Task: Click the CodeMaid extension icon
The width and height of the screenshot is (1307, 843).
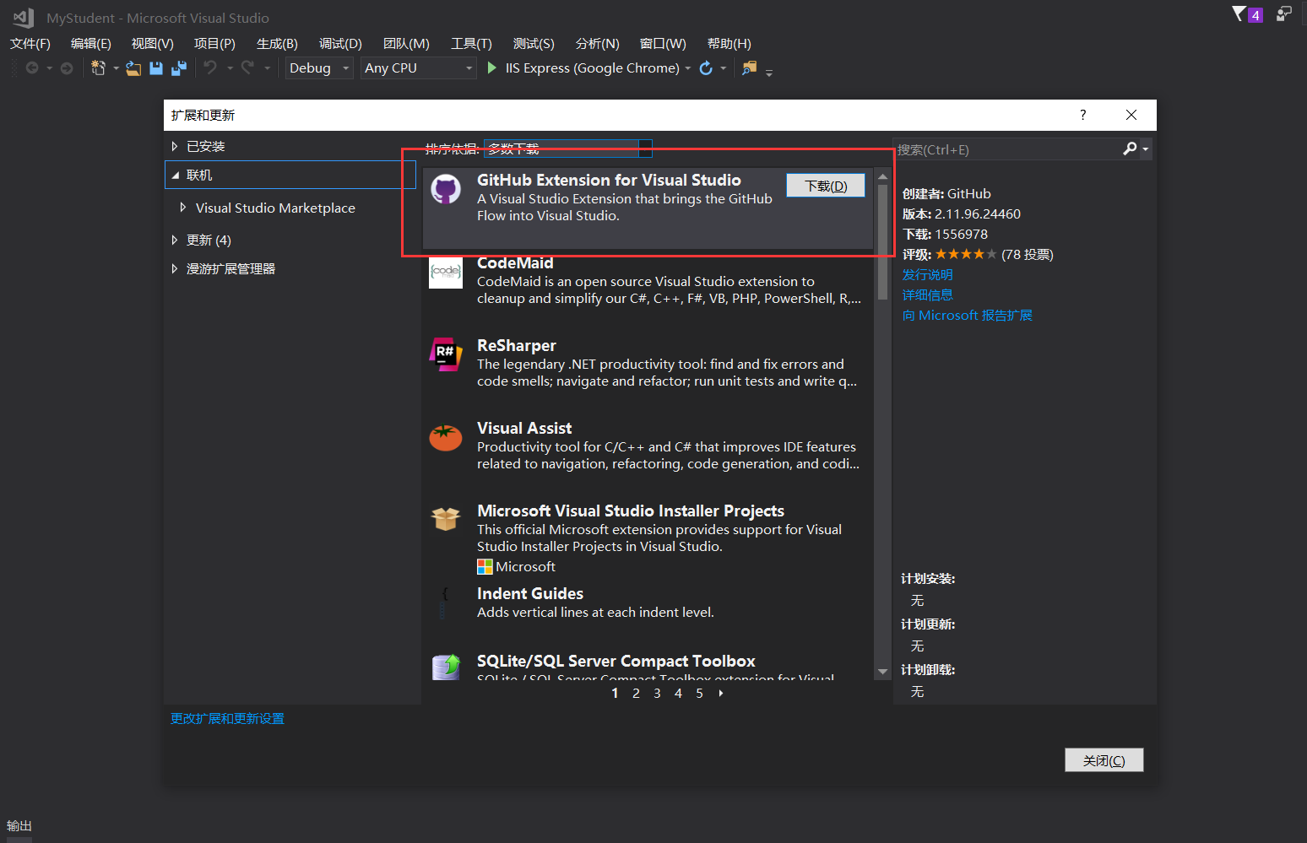Action: pyautogui.click(x=446, y=272)
